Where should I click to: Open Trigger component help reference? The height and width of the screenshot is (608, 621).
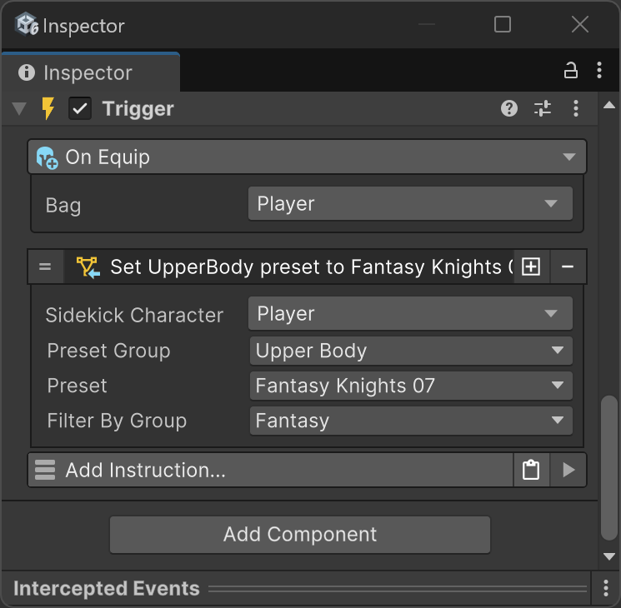[509, 108]
